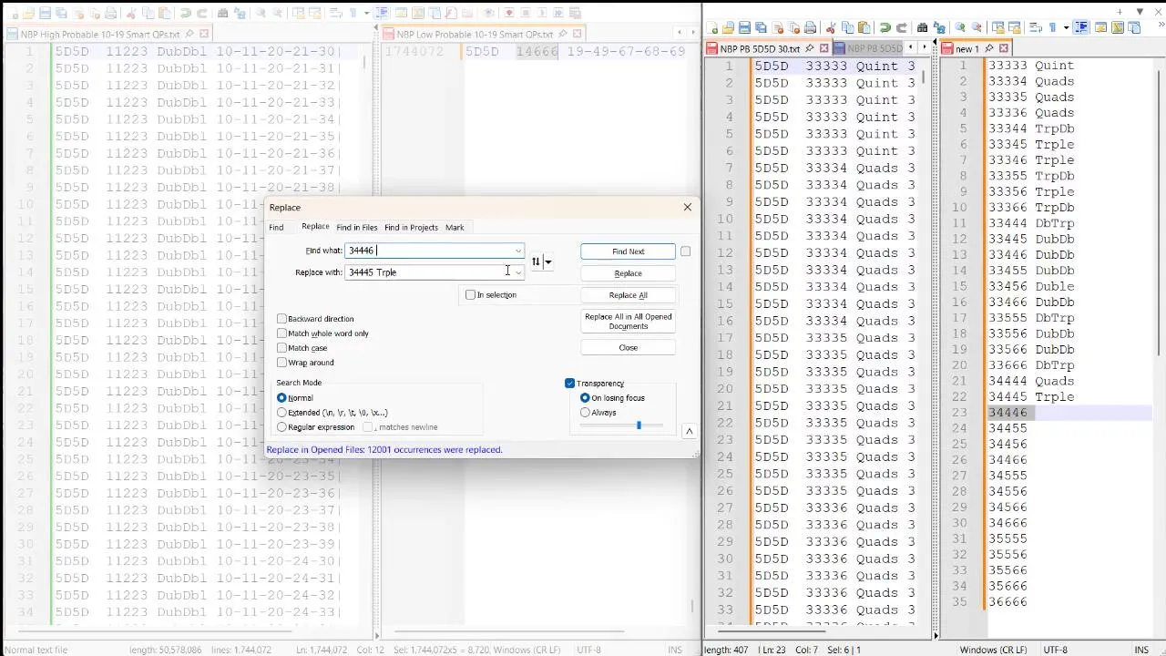Click green Undo arrow in right toolbar
1166x656 pixels.
pyautogui.click(x=885, y=27)
